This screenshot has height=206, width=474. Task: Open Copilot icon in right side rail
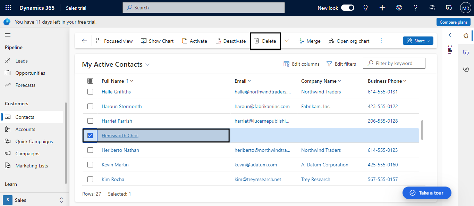466,69
